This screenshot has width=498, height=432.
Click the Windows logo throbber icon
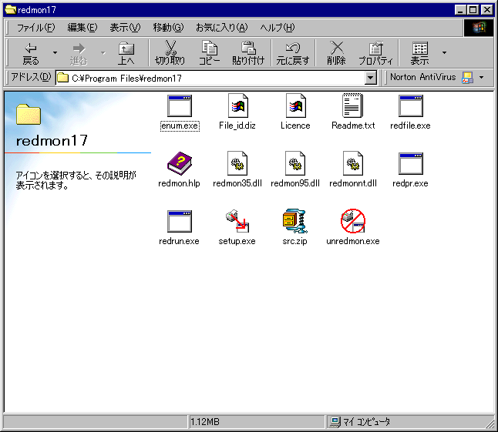[x=479, y=28]
